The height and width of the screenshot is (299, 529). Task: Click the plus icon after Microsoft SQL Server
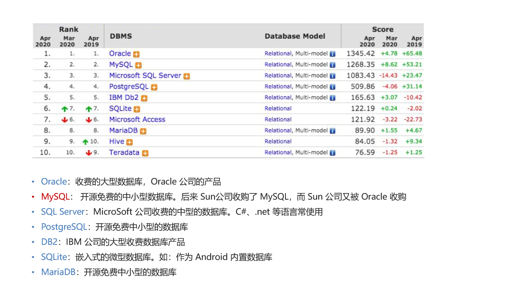[x=187, y=76]
